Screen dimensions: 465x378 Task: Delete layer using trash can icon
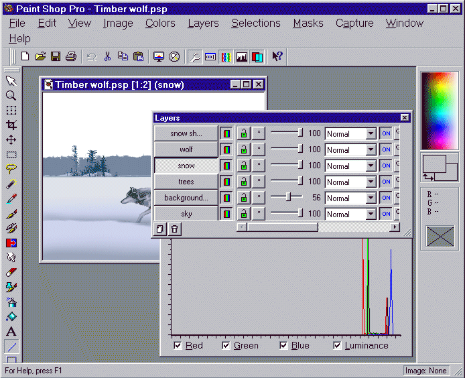(x=175, y=229)
